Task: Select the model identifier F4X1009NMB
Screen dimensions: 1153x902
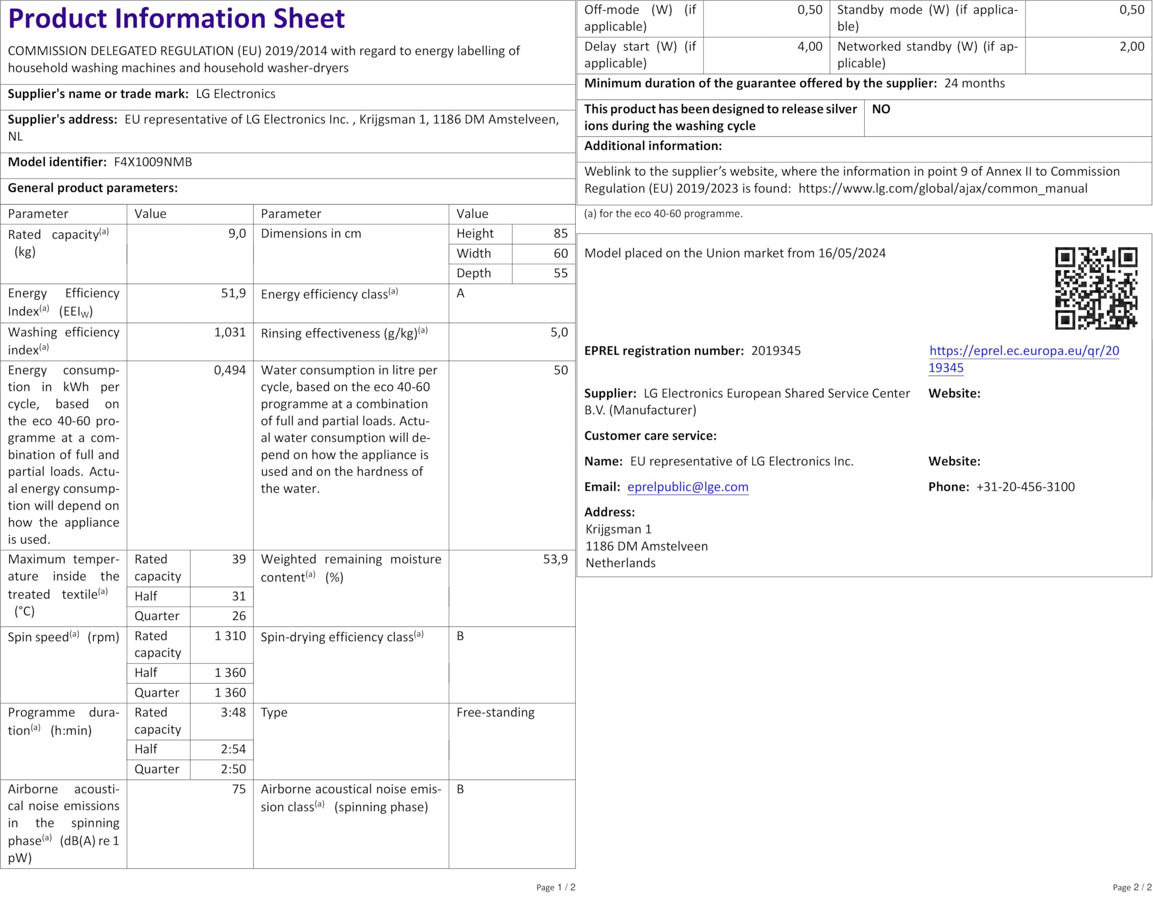Action: tap(153, 162)
